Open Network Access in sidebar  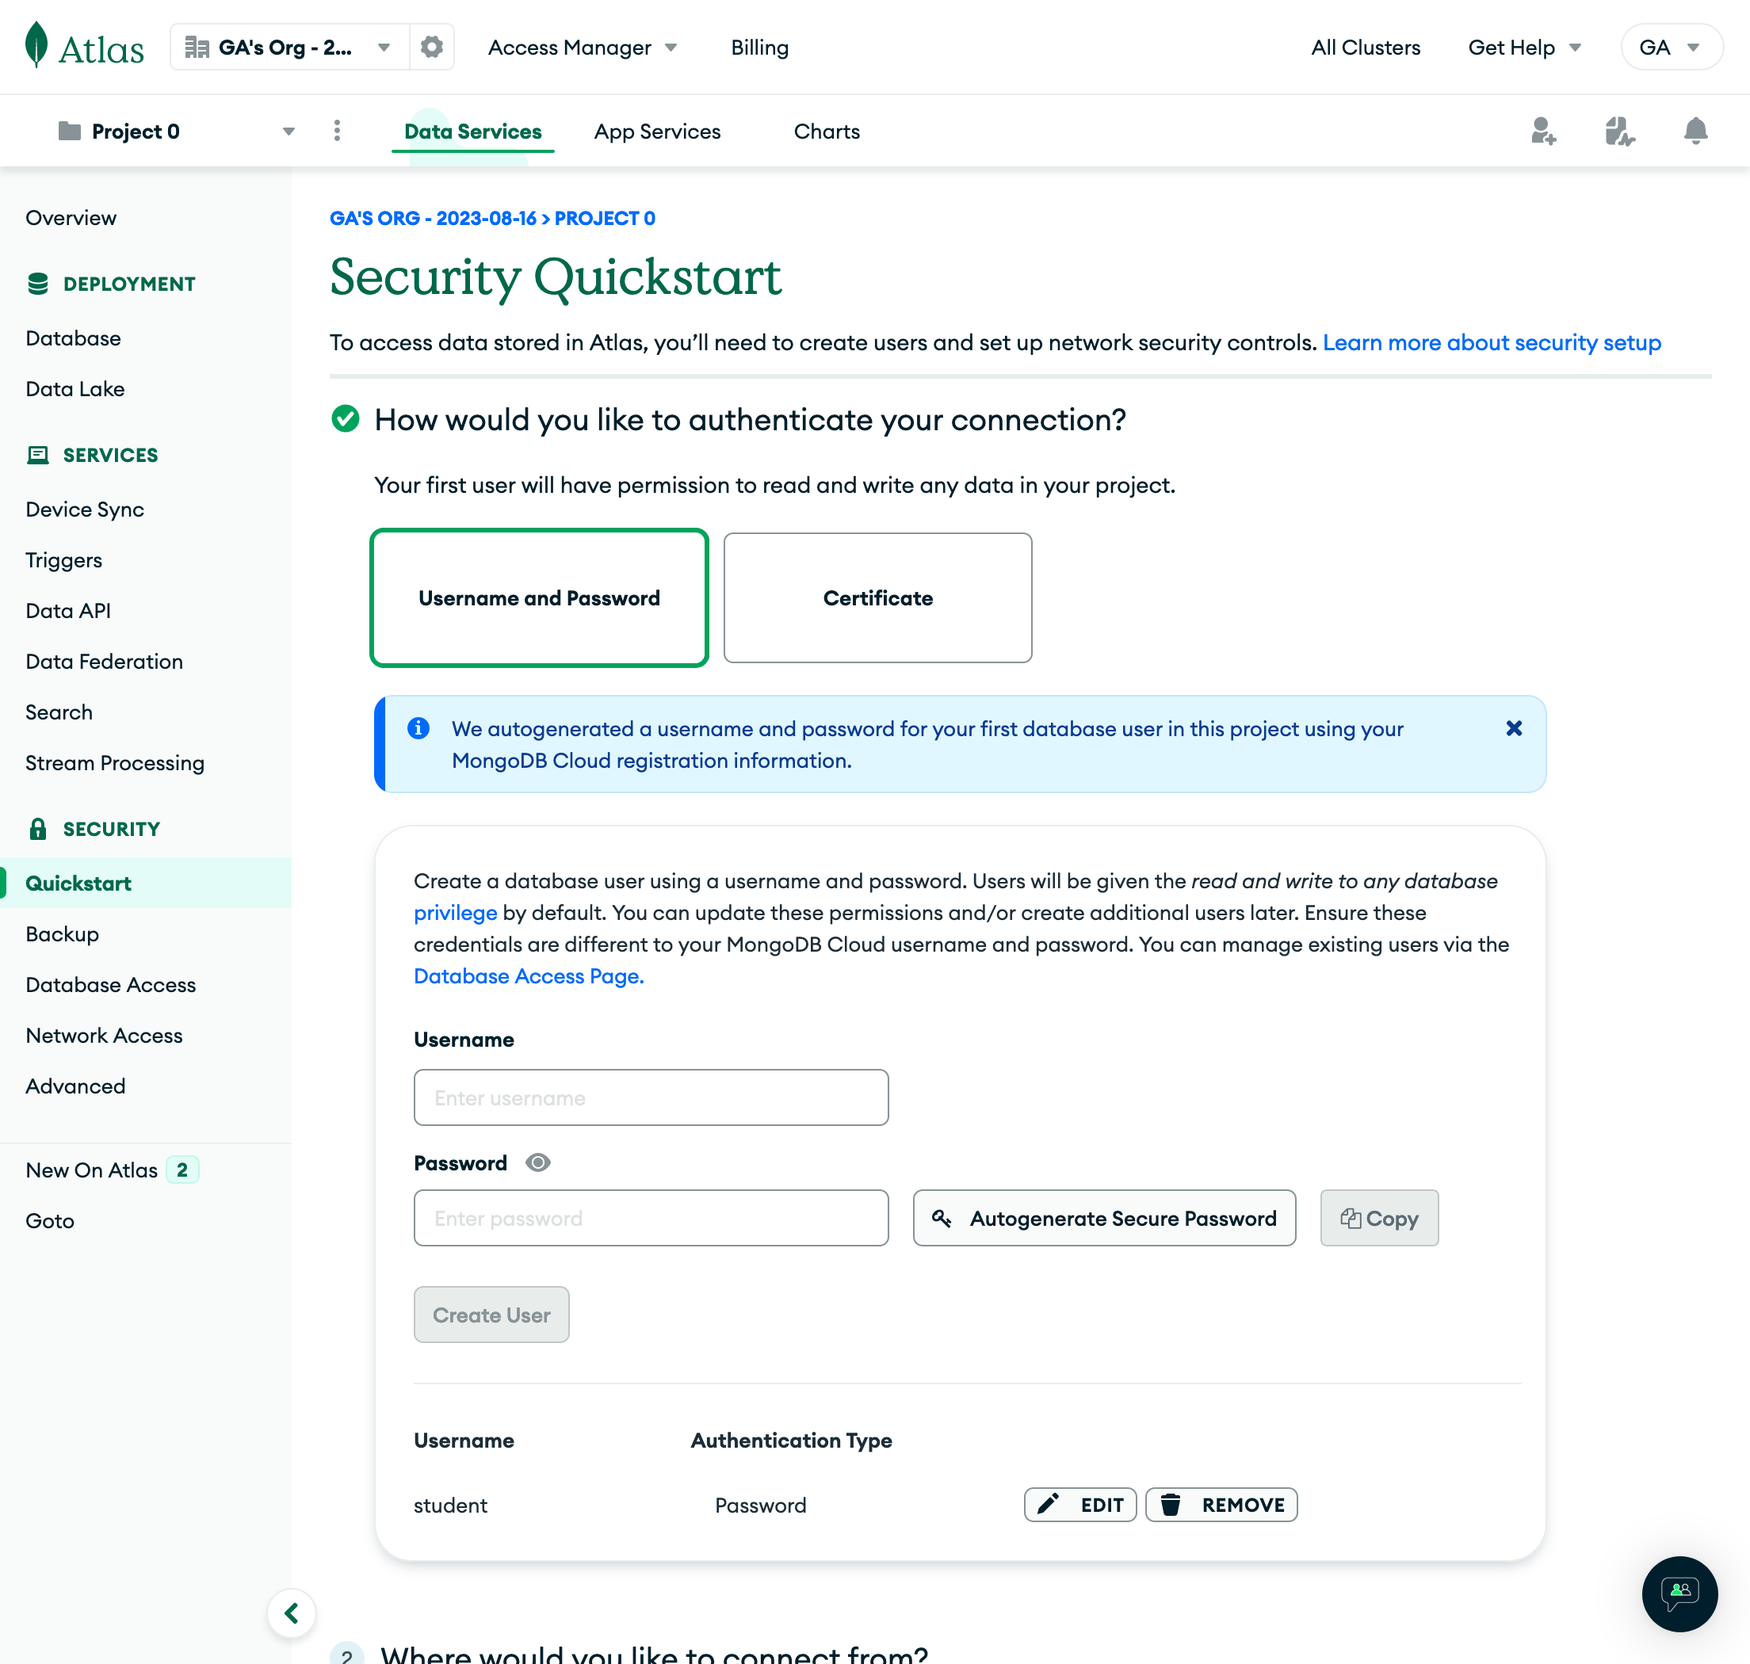coord(104,1035)
